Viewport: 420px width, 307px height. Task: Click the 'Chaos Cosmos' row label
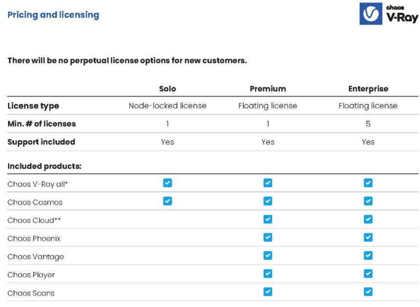[35, 202]
